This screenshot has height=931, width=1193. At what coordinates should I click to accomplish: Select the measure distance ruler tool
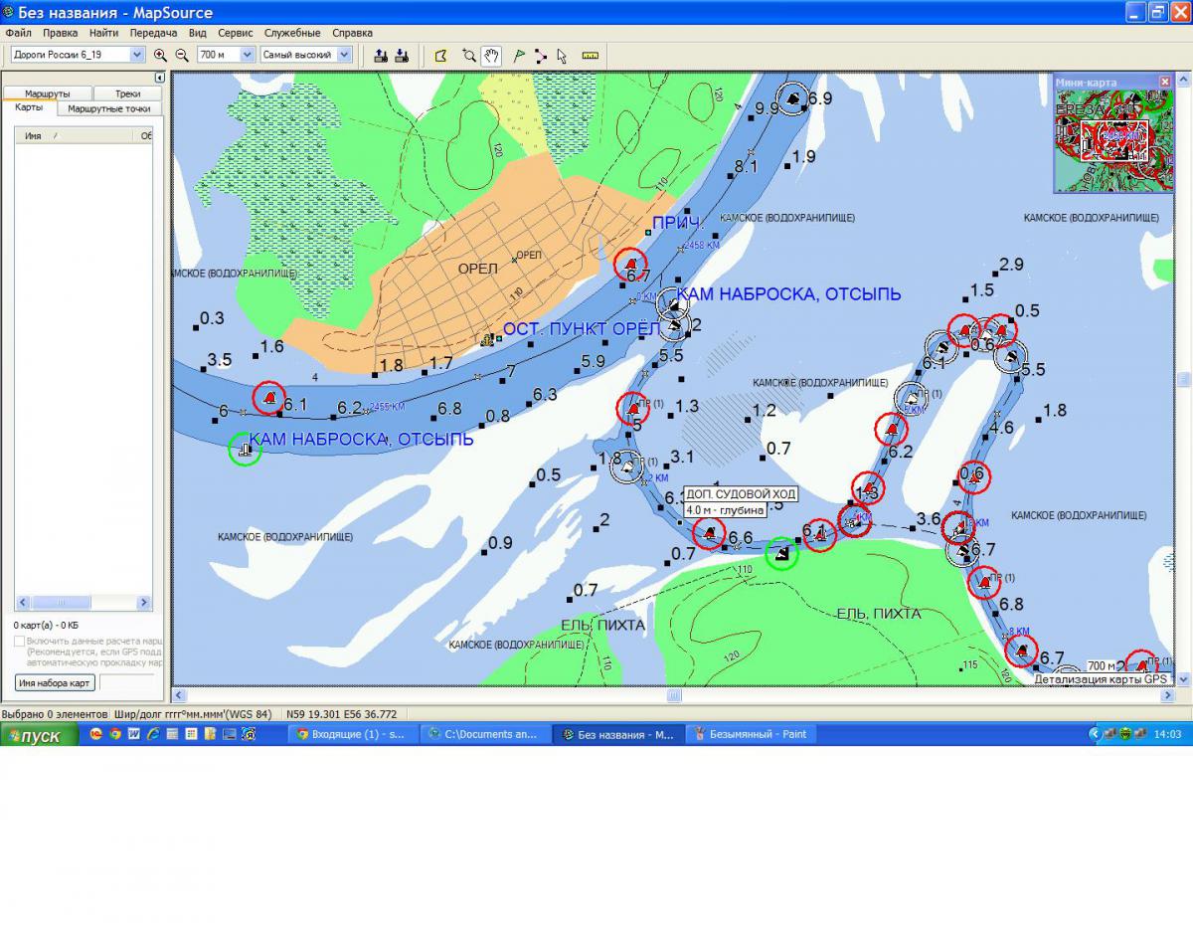(x=590, y=56)
